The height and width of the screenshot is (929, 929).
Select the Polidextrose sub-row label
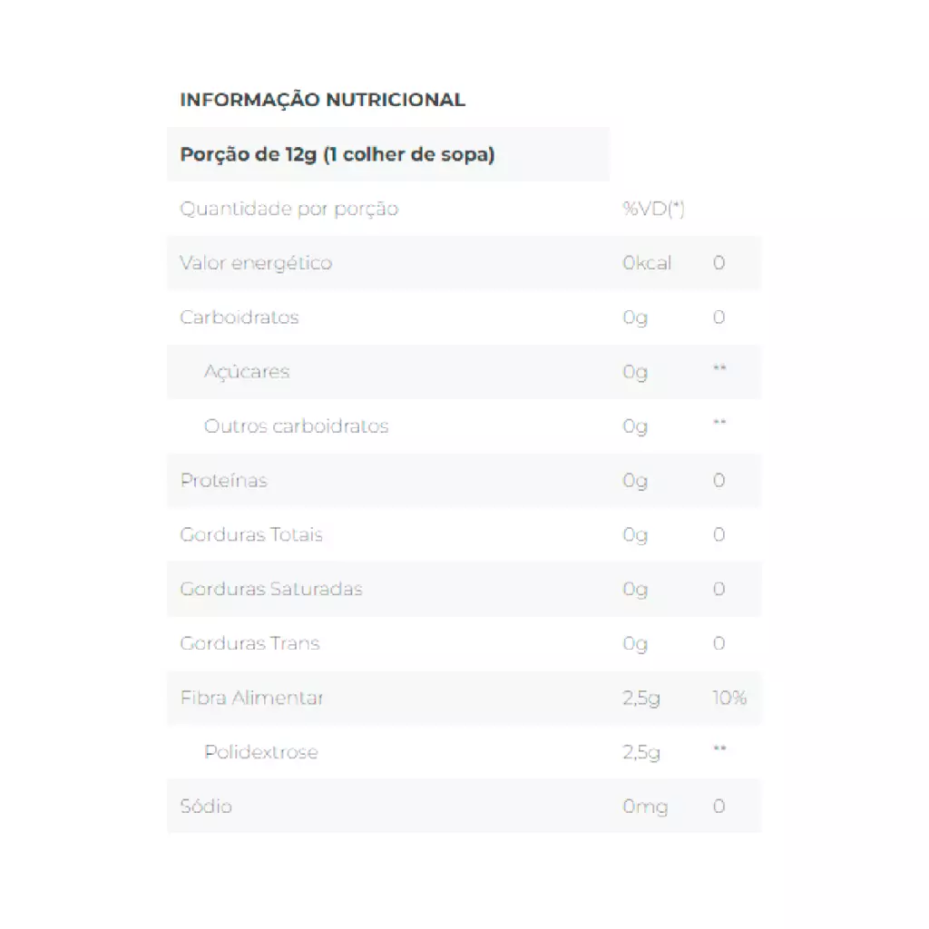(x=261, y=752)
